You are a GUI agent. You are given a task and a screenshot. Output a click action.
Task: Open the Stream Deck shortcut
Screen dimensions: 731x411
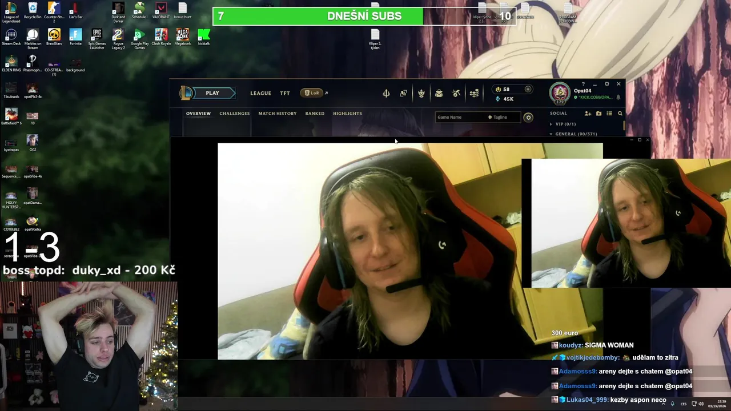11,37
